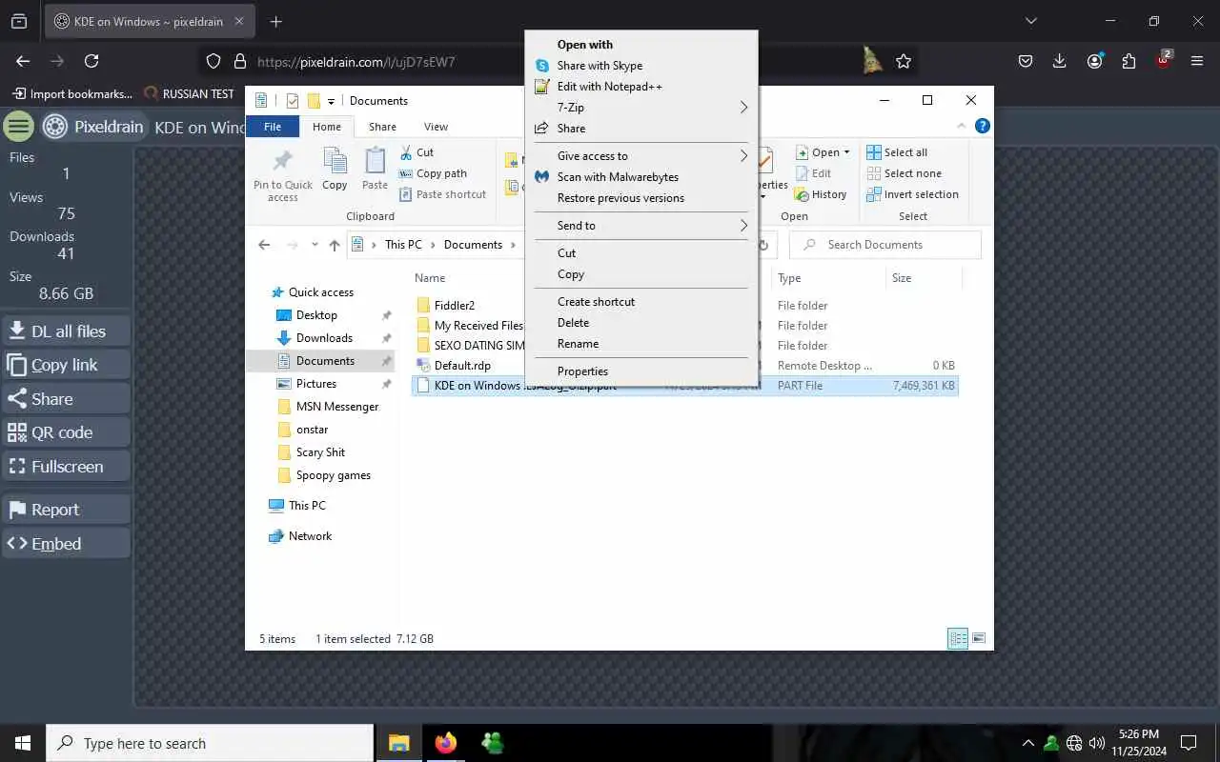Screen dimensions: 1220x762
Task: Click Pixeldrain Embed button
Action: pos(66,544)
